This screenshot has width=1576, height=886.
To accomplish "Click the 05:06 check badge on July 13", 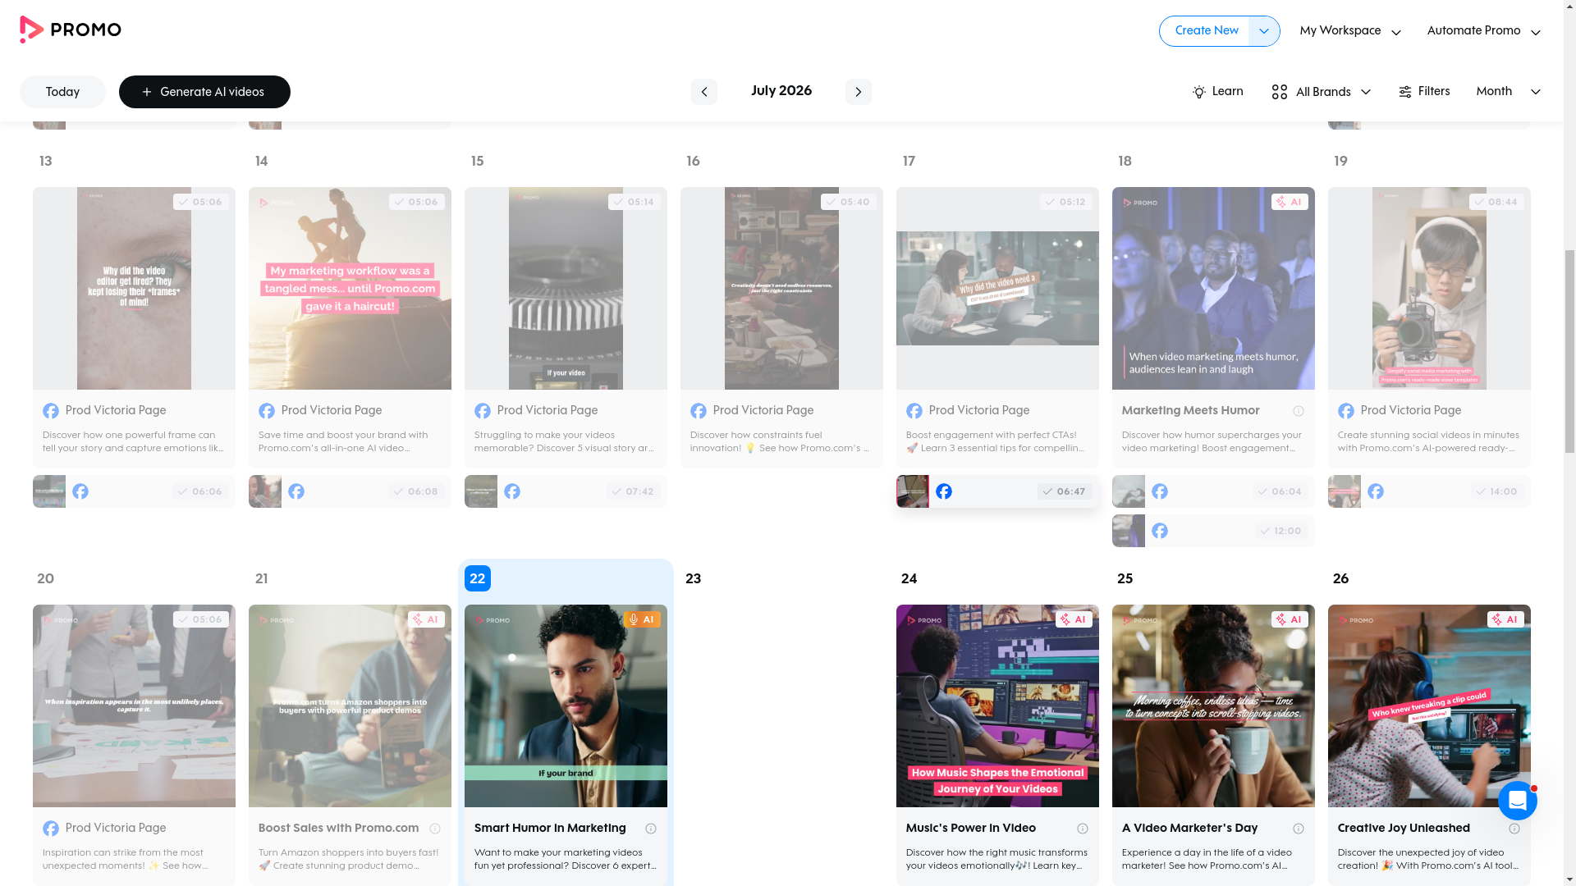I will click(x=200, y=202).
